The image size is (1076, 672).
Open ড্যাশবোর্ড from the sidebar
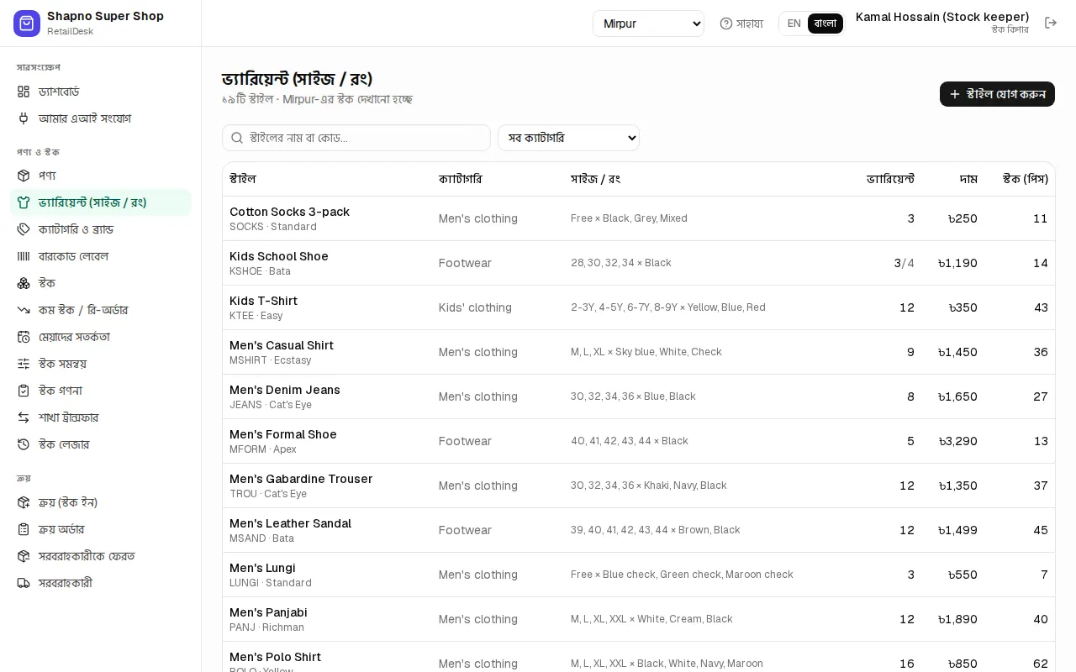pyautogui.click(x=101, y=92)
